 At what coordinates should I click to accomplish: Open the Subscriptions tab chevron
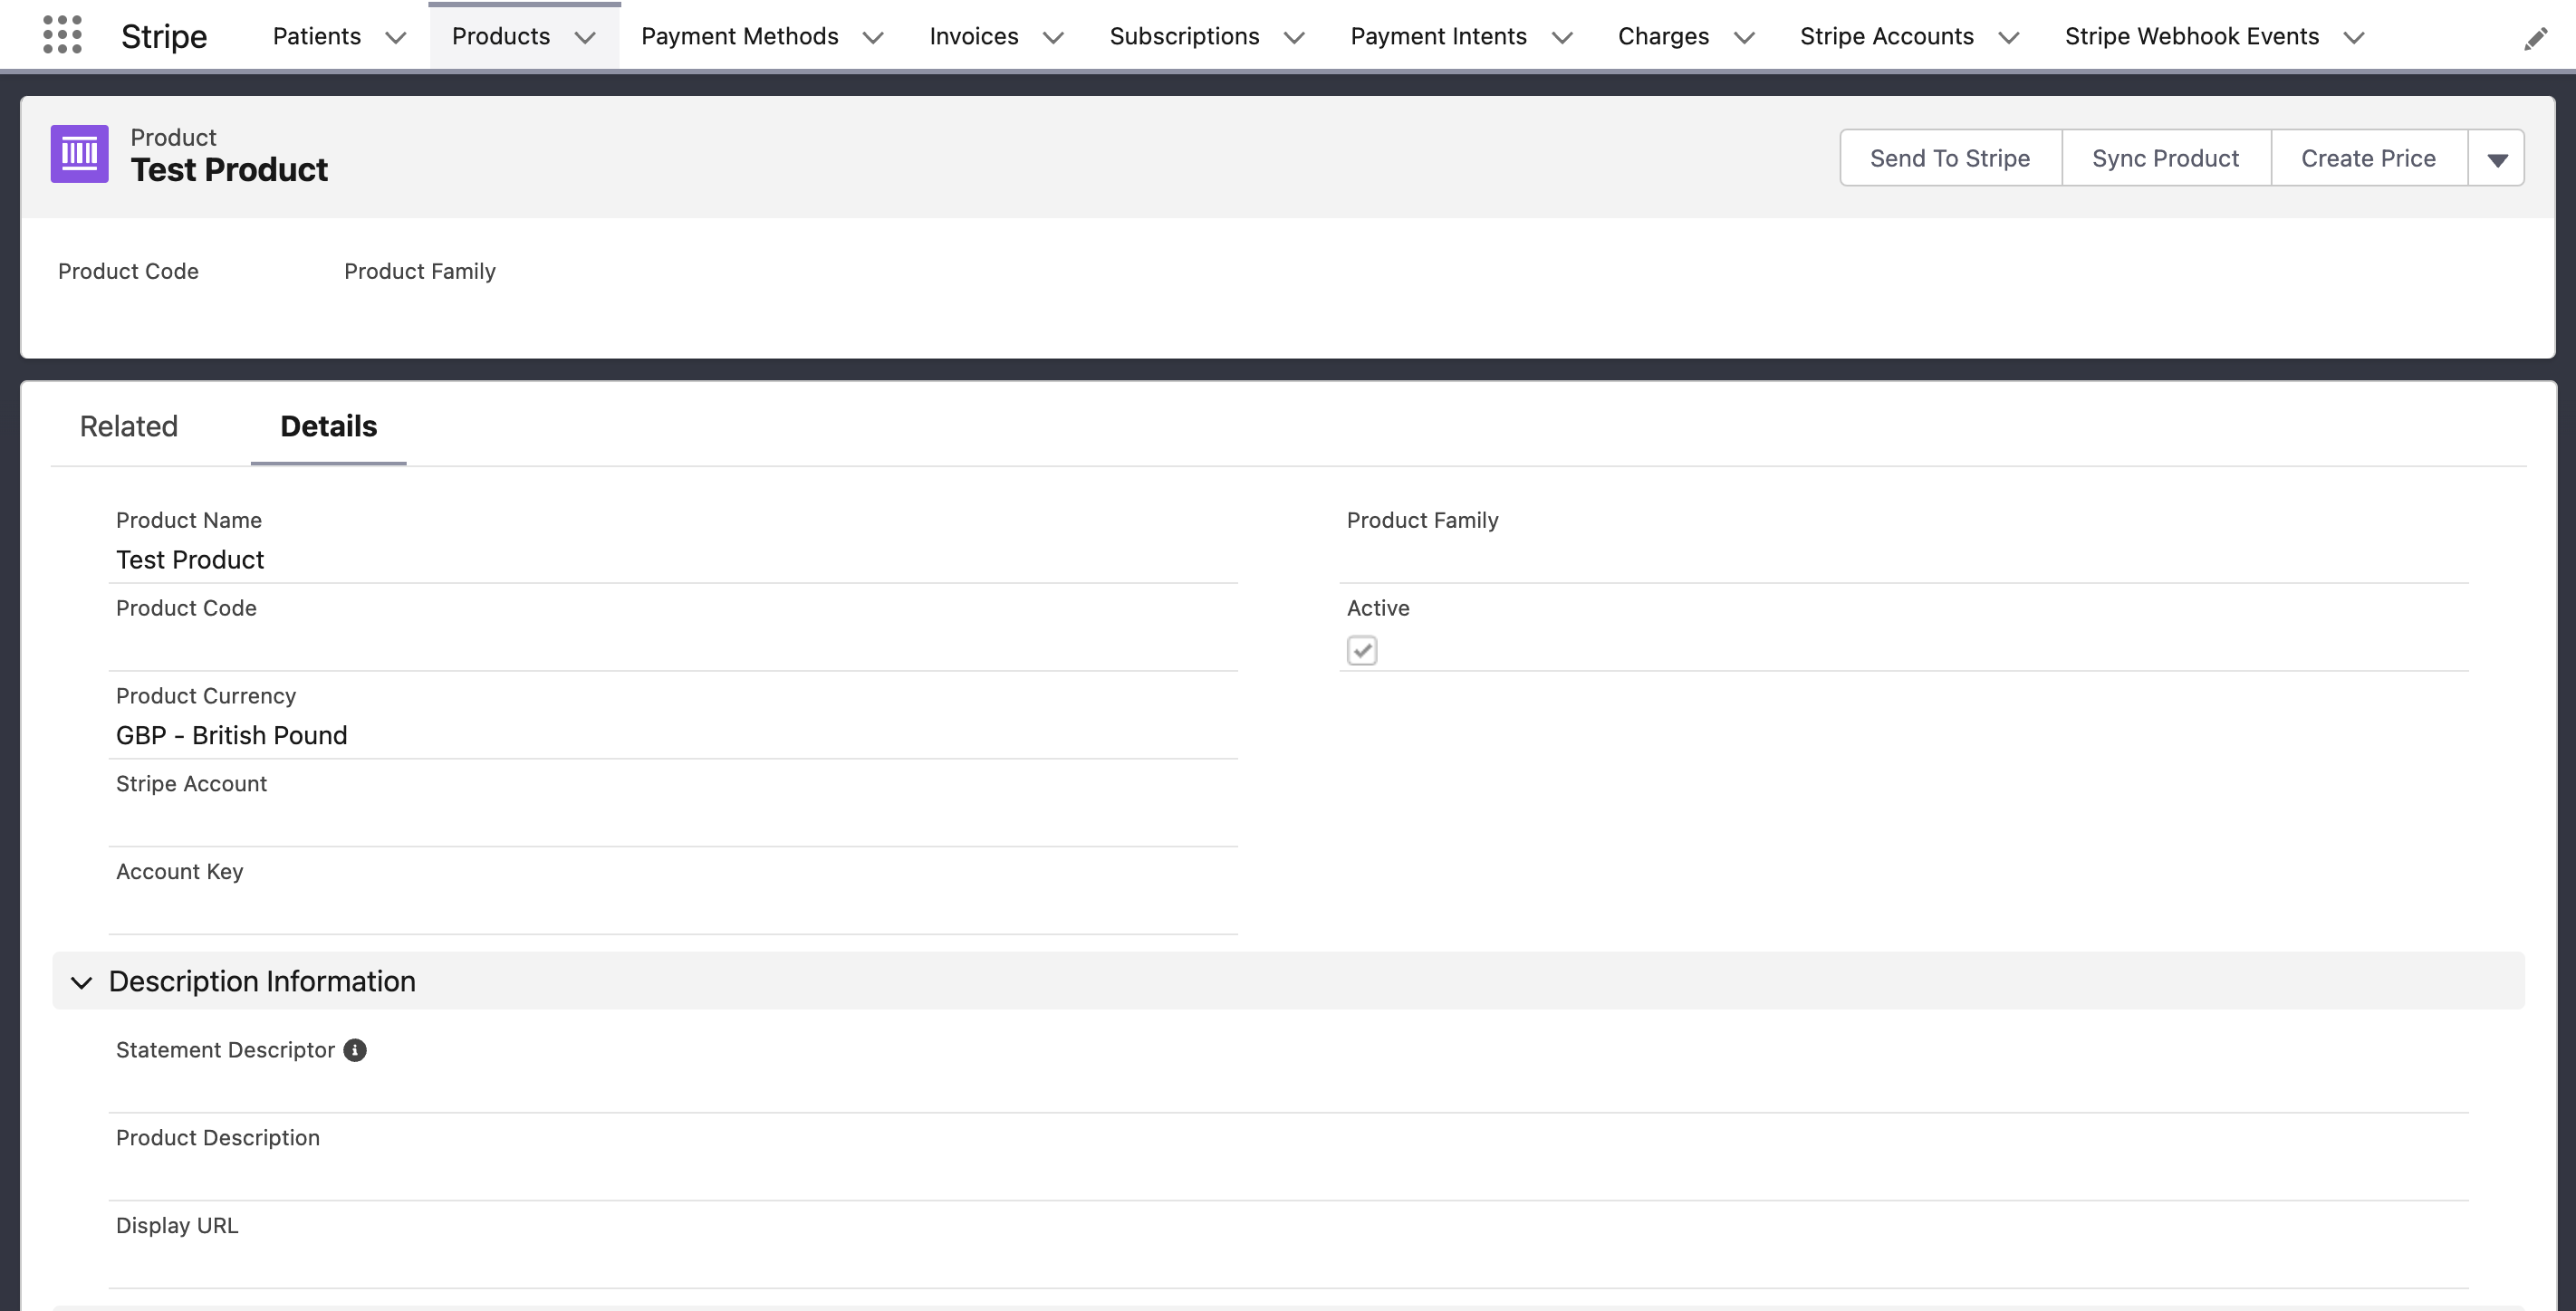tap(1294, 38)
